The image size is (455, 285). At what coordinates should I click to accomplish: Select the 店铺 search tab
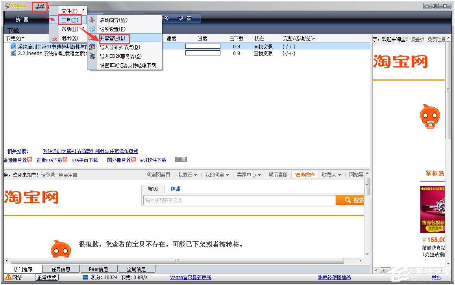[175, 189]
